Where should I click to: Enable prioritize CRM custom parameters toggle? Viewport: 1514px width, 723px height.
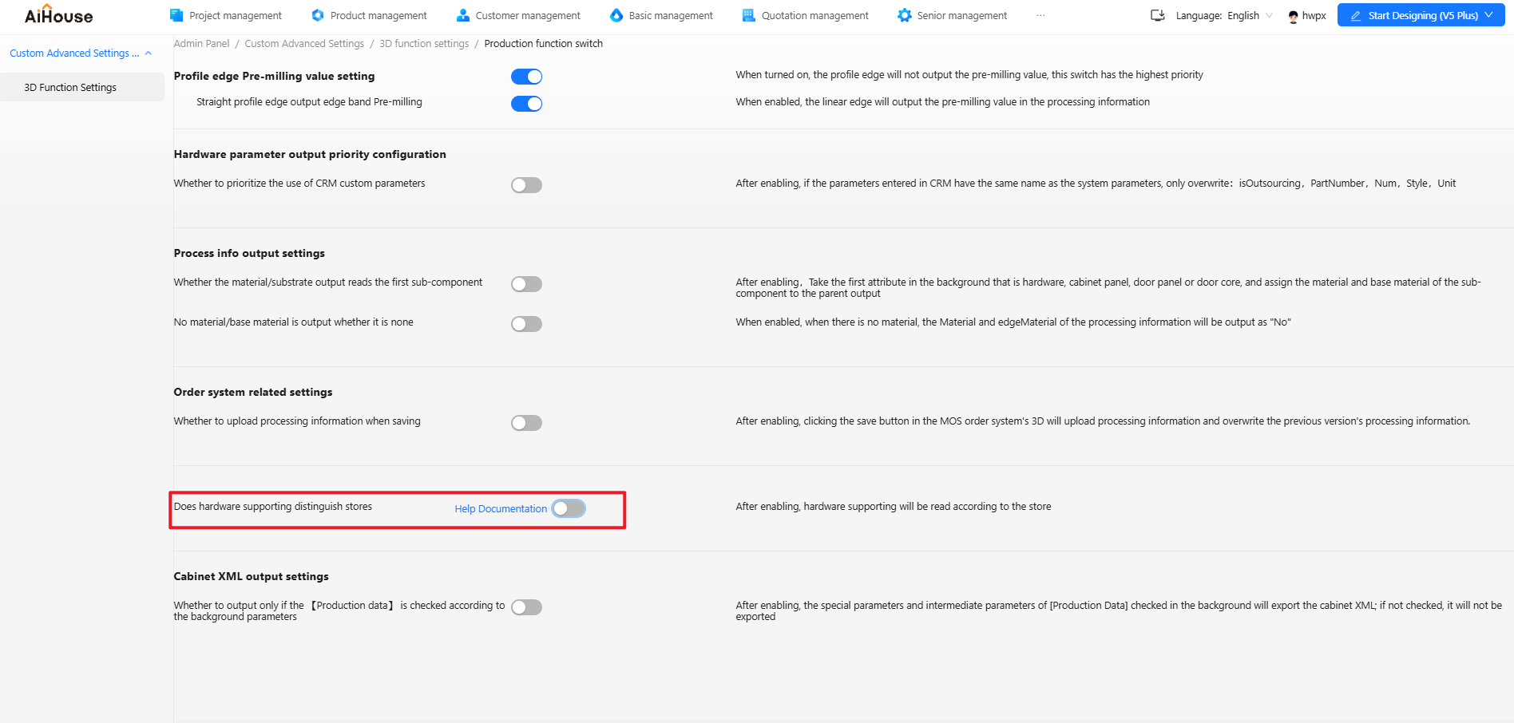click(x=526, y=185)
